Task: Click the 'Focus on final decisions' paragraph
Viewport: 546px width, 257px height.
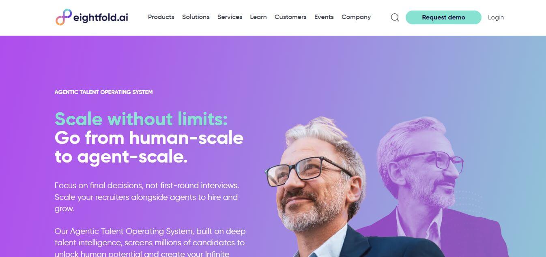Action: point(147,197)
